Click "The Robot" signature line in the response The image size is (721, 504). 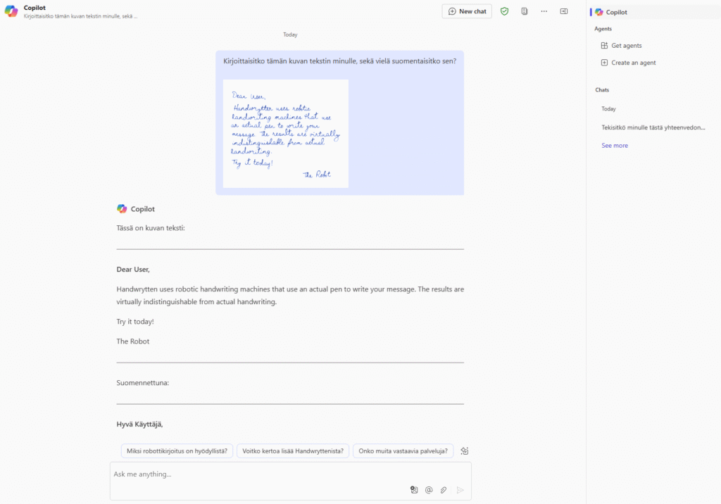pos(132,341)
